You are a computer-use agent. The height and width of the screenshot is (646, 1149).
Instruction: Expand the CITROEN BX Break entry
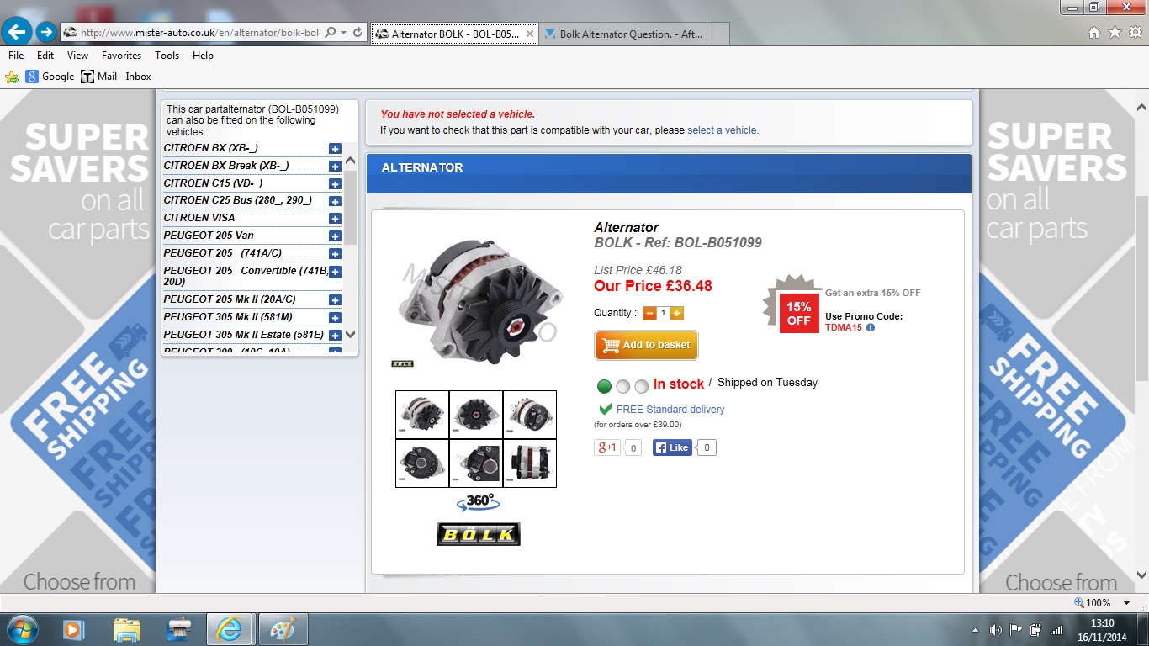[x=335, y=167]
